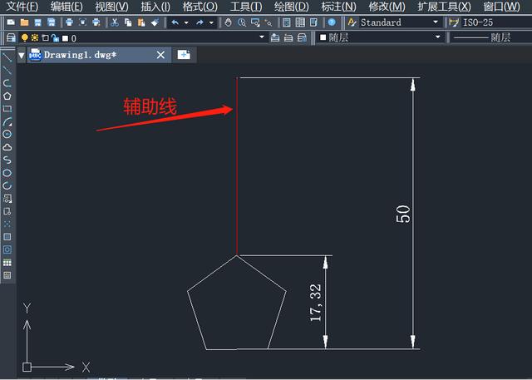This screenshot has width=532, height=380.
Task: Toggle layer on/off lightbulb icon
Action: 24,37
